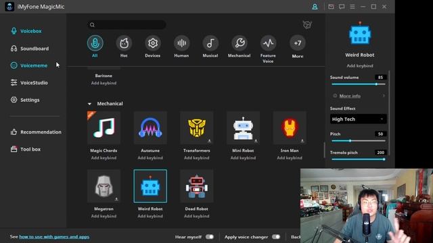Select the Autotune voice
433x243 pixels.
[150, 128]
